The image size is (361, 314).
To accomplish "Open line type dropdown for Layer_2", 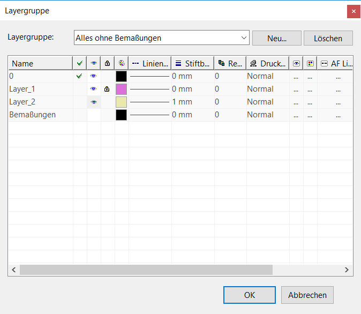I will [x=149, y=102].
